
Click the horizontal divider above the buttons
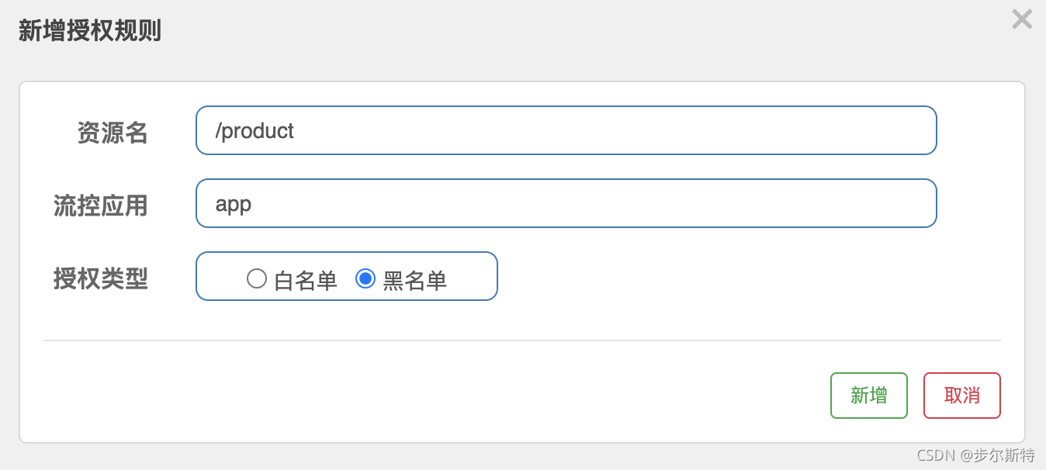[521, 340]
